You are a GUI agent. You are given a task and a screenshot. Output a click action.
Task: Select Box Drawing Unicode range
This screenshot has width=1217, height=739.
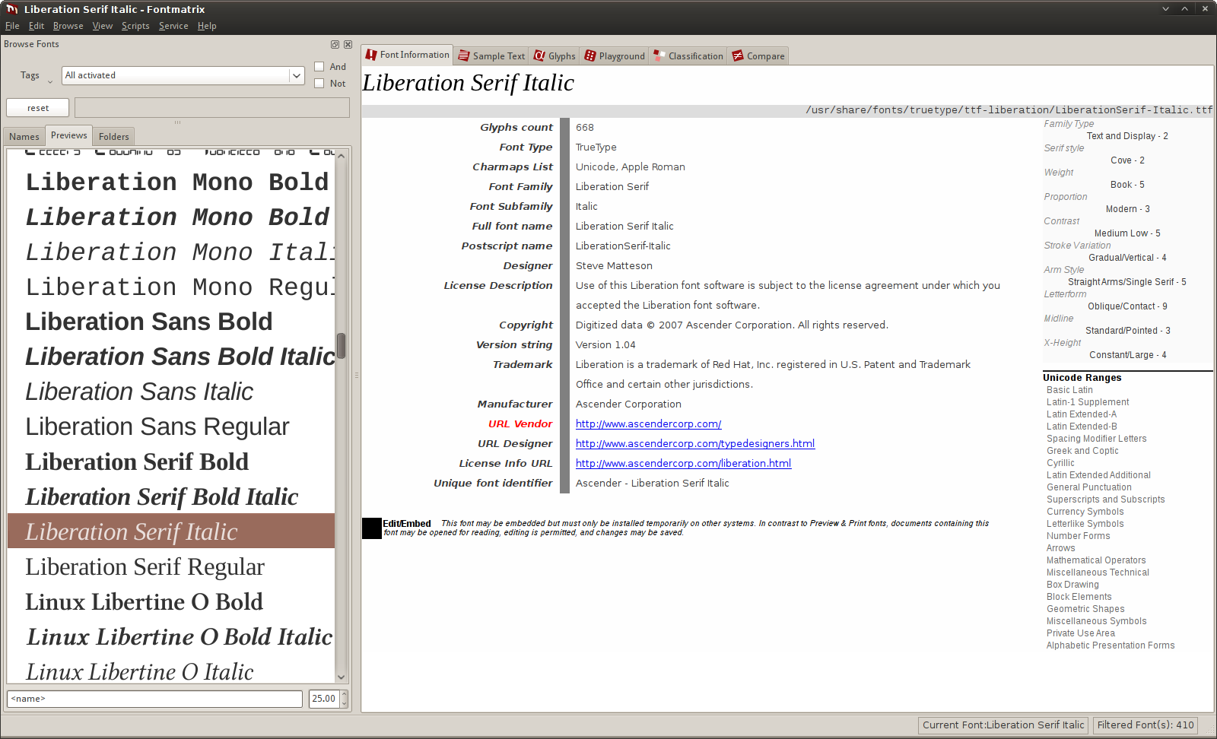(1072, 585)
